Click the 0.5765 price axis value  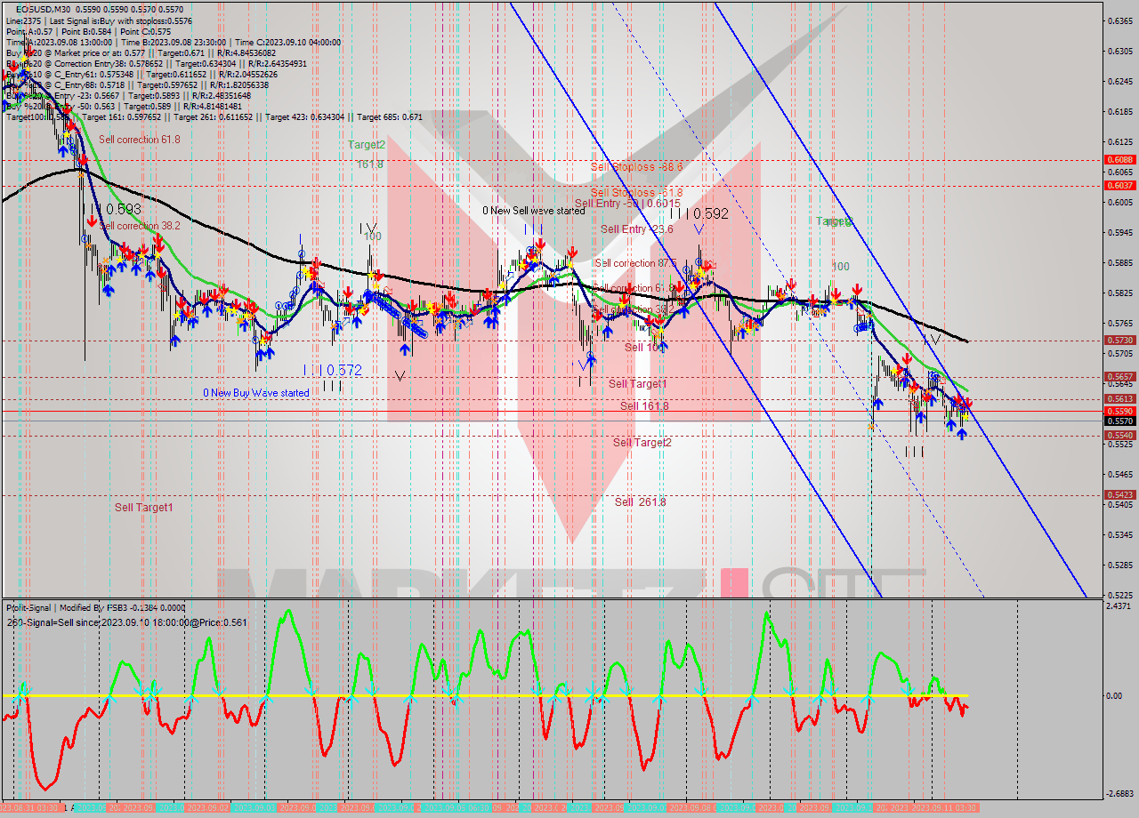[1119, 323]
